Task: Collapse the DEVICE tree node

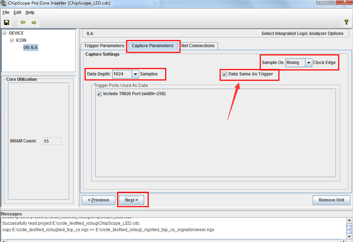Action: 5,33
